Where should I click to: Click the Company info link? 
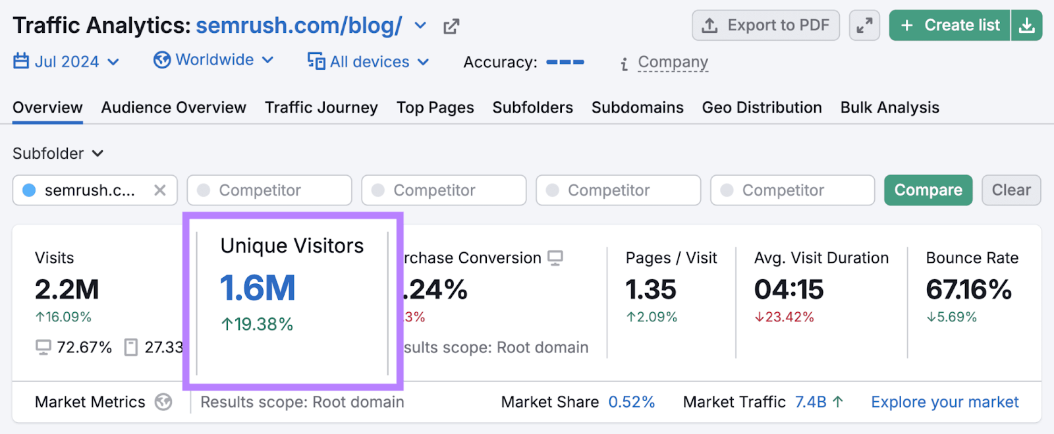(673, 62)
